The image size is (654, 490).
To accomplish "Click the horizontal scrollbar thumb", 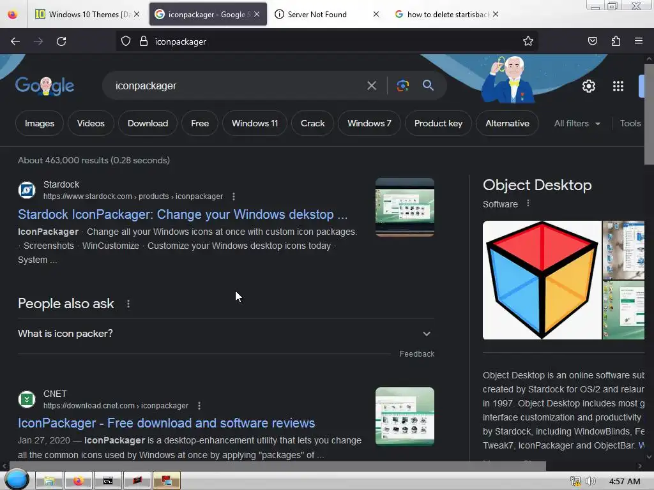I will tap(277, 466).
